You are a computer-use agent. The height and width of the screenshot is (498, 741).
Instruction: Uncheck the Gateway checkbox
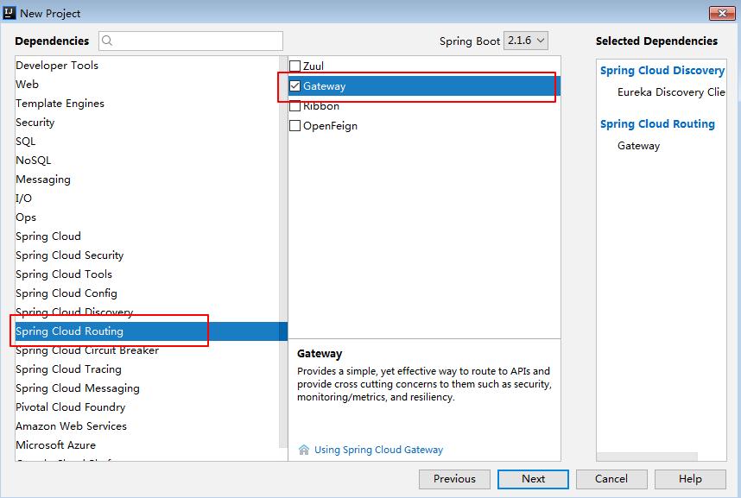pos(294,86)
